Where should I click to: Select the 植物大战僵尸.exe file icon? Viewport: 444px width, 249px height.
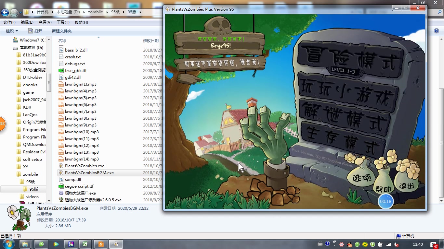coord(61,193)
